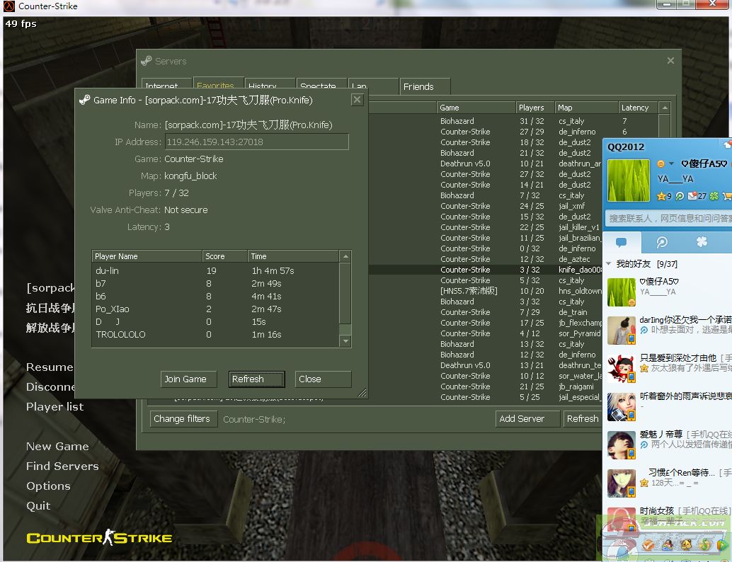
Task: Click Add Server button
Action: pos(522,418)
